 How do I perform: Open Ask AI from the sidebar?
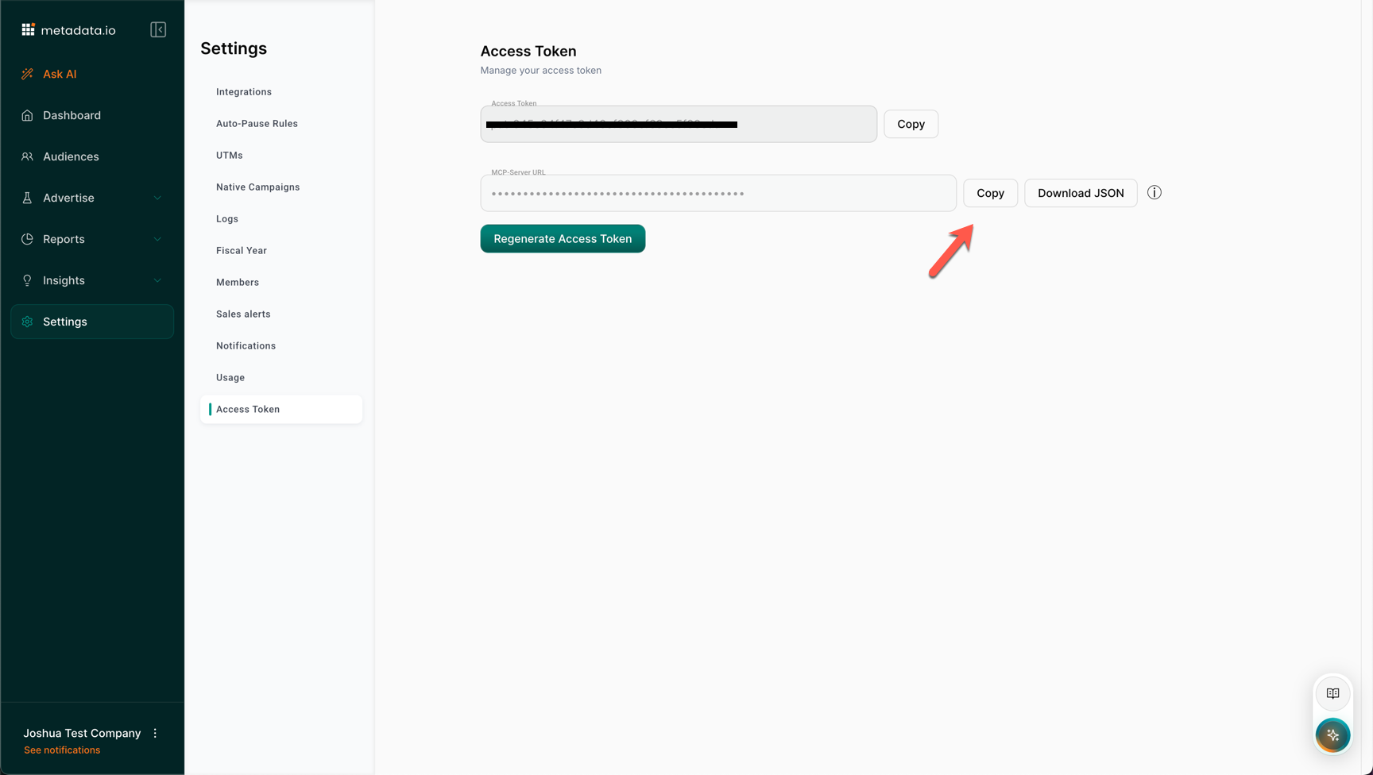click(x=60, y=74)
